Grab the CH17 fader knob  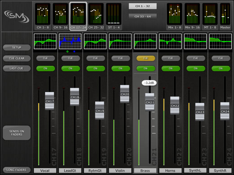click(x=49, y=101)
